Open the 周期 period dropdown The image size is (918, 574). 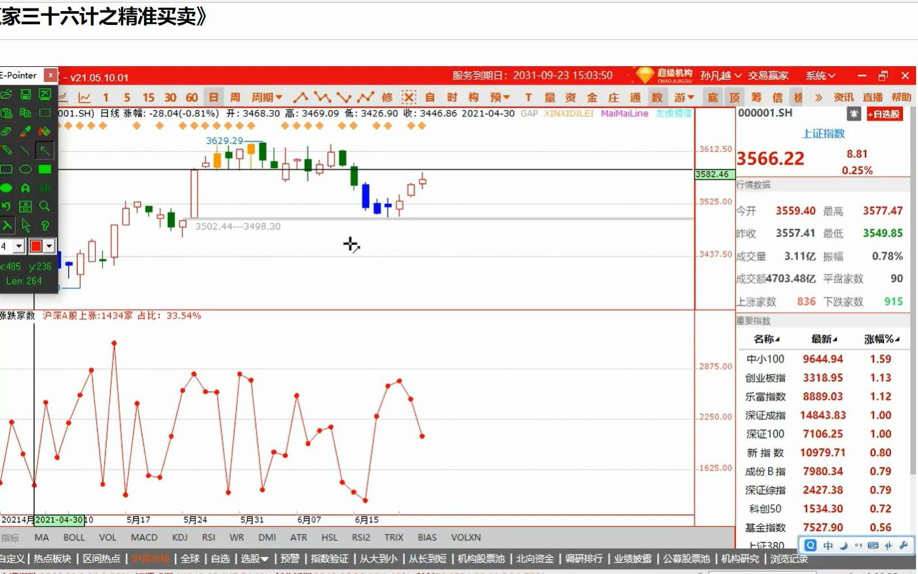(x=267, y=98)
